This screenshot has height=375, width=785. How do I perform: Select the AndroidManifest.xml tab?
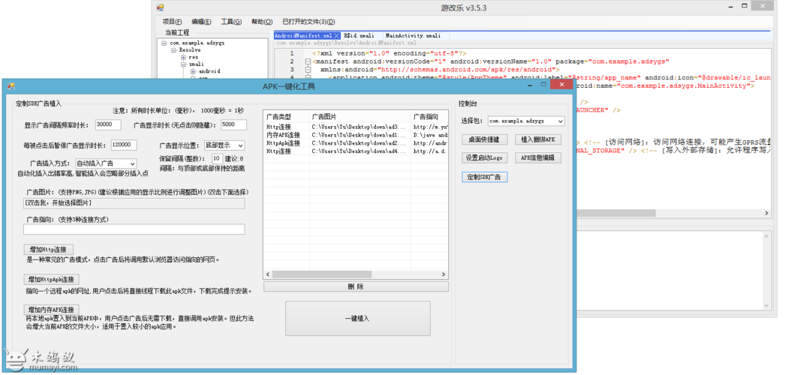pyautogui.click(x=303, y=36)
